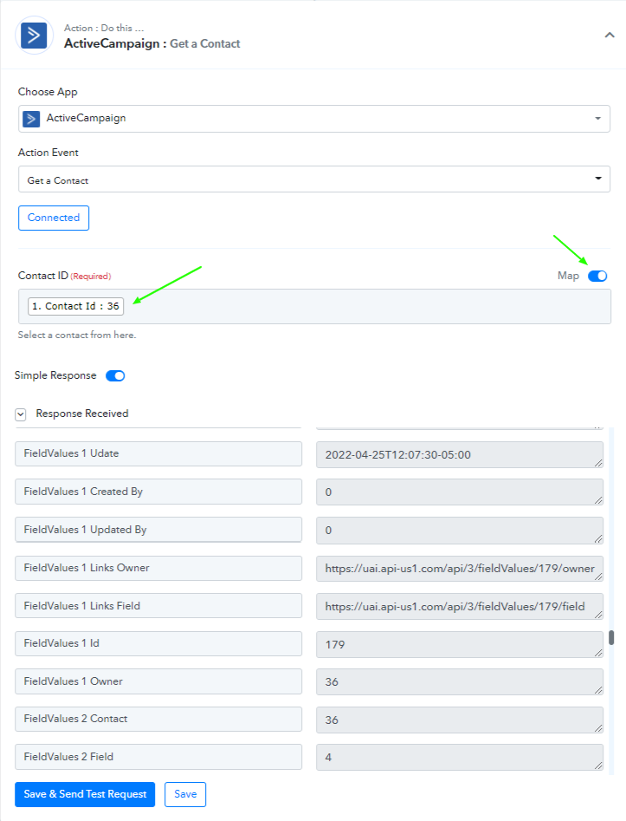
Task: Click the value box showing 179
Action: (x=459, y=644)
